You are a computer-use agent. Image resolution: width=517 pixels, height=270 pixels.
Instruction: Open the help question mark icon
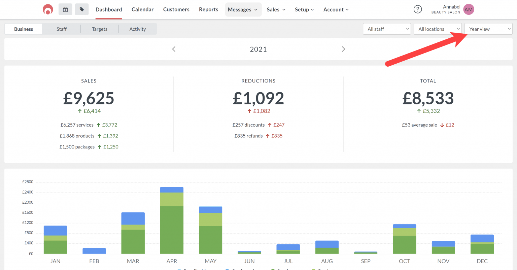click(x=418, y=9)
